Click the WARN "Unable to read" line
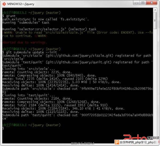Viewport: 160px width, 146px height. click(x=78, y=34)
